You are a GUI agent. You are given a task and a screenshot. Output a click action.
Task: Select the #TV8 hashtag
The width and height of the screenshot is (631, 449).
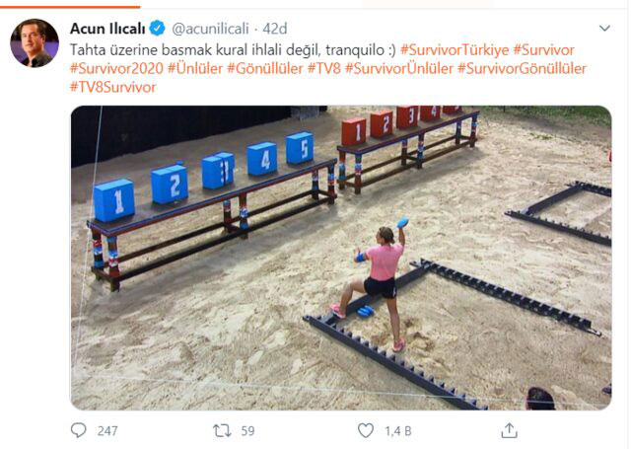tap(324, 68)
